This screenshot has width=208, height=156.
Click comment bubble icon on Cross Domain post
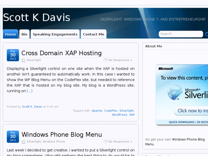pos(106,60)
